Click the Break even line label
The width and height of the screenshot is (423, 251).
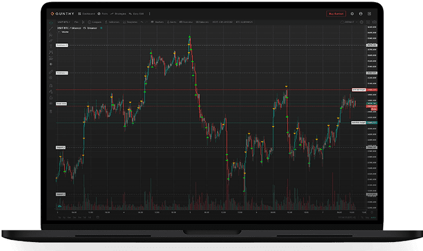[61, 104]
